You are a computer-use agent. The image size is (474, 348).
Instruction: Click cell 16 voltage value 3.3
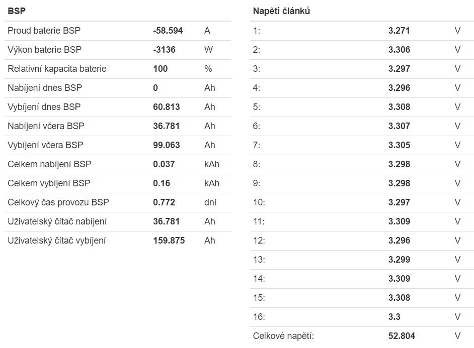click(394, 317)
